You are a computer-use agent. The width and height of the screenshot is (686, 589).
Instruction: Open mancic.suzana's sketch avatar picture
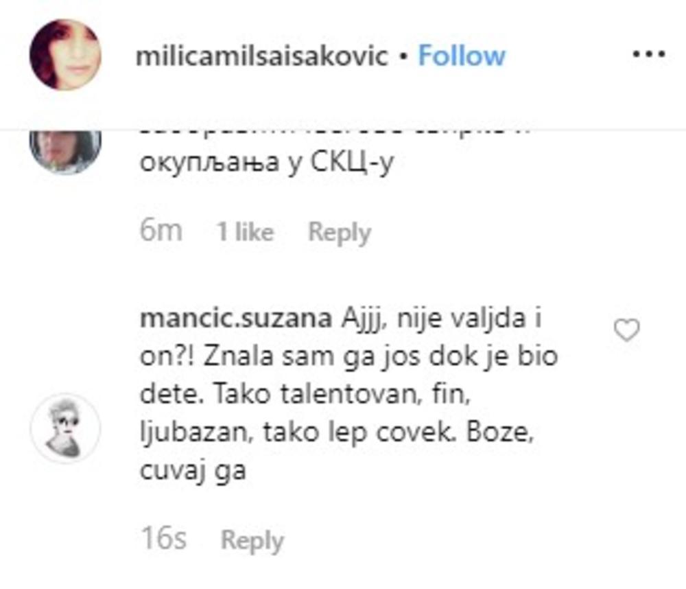[66, 428]
